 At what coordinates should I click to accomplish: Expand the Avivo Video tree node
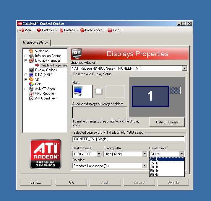26,89
